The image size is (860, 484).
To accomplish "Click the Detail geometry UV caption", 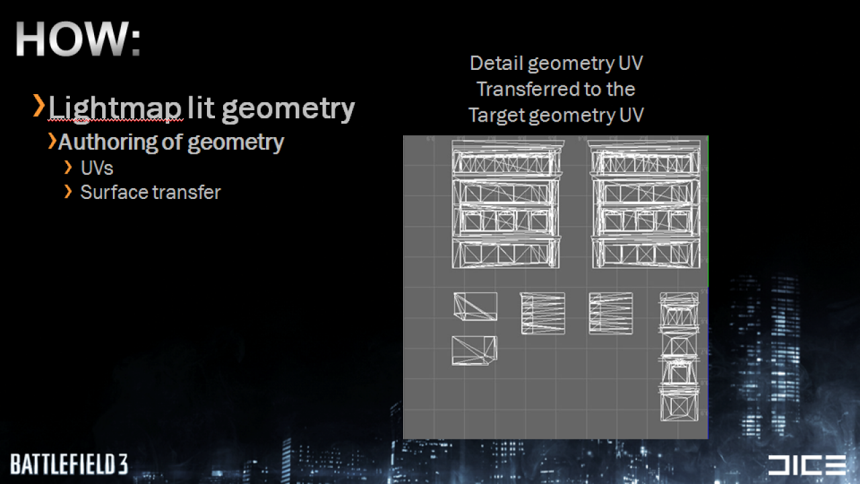I will 556,63.
